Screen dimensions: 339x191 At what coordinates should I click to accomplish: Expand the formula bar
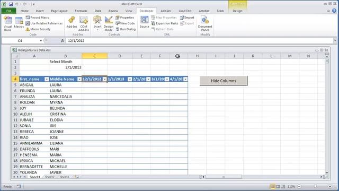(335, 40)
